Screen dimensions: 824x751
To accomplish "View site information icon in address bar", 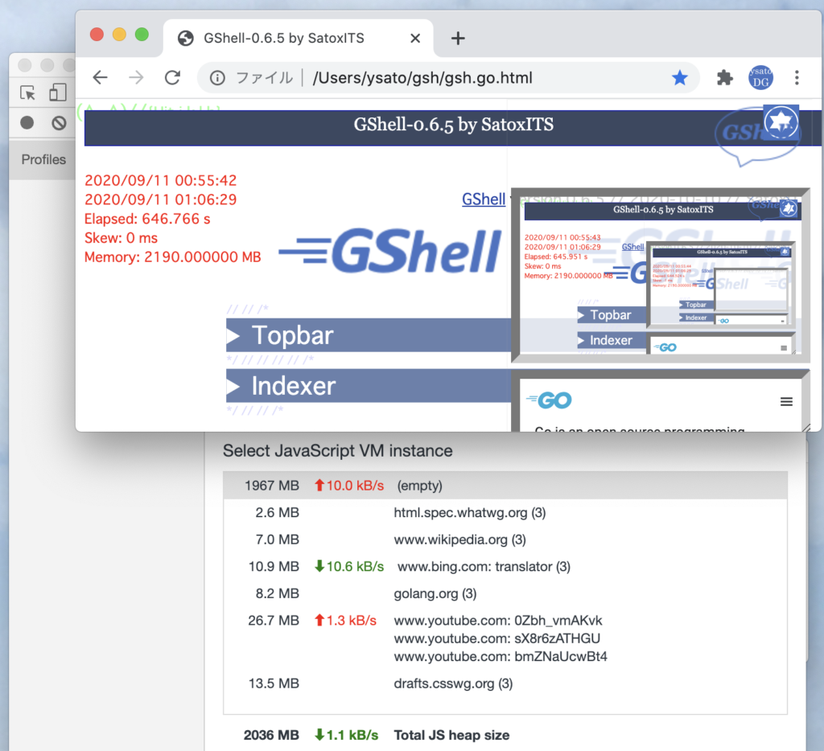I will point(217,78).
